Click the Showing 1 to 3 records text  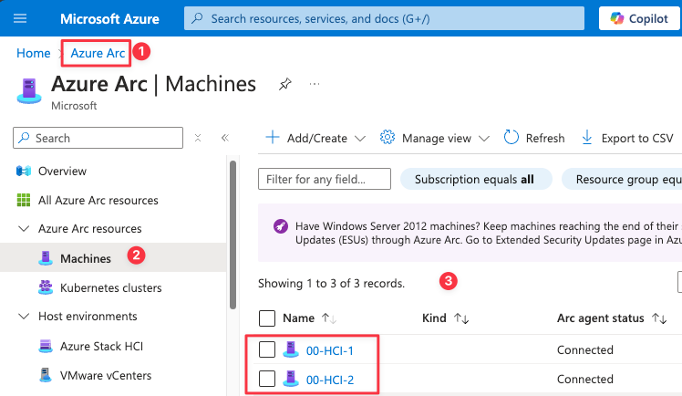332,283
